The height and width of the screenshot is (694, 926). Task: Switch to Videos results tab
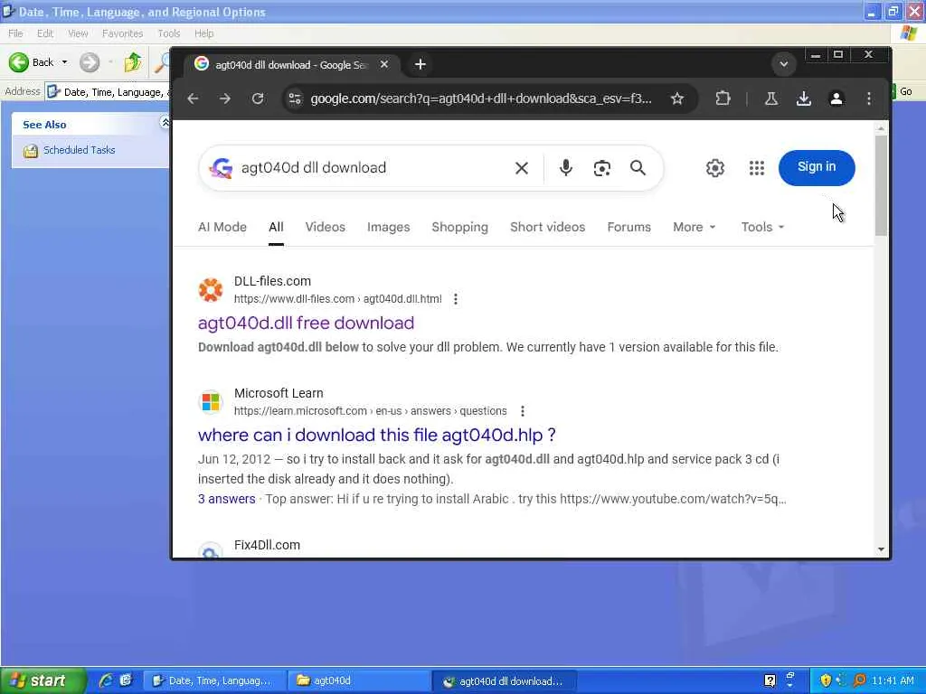click(325, 227)
